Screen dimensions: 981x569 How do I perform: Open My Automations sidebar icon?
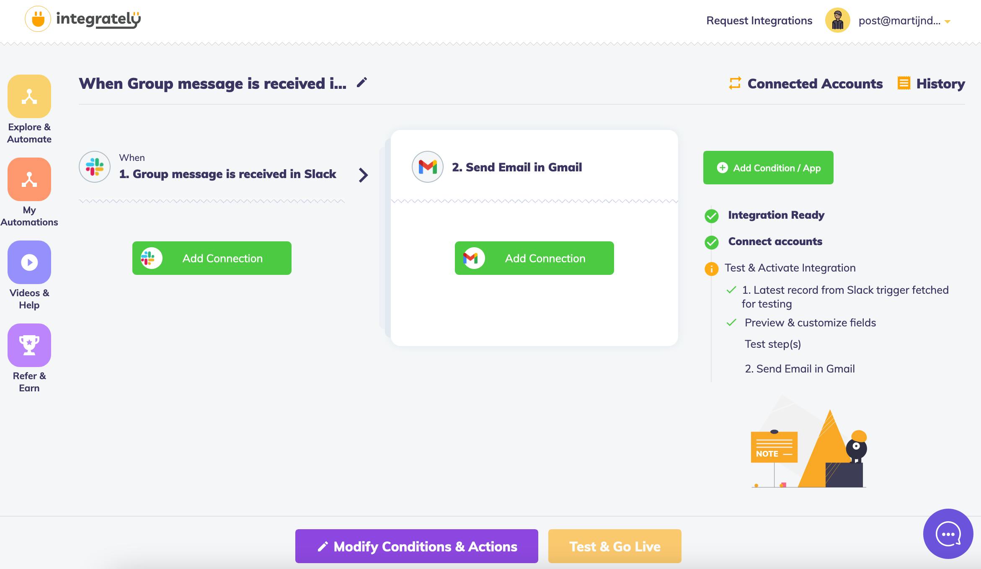tap(29, 179)
